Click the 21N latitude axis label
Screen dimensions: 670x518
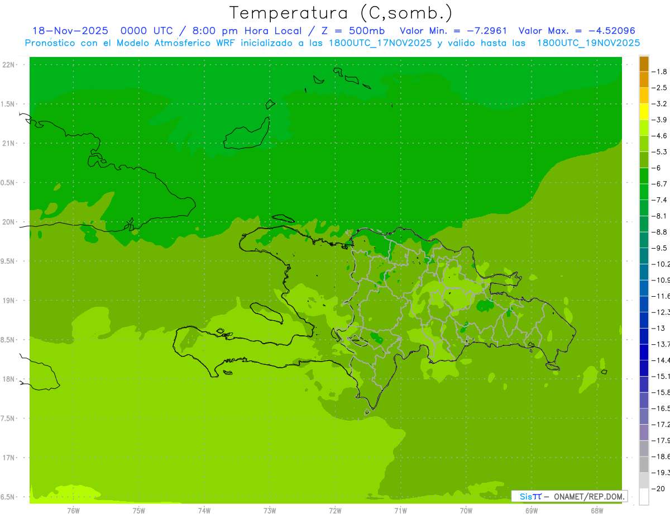click(x=9, y=144)
